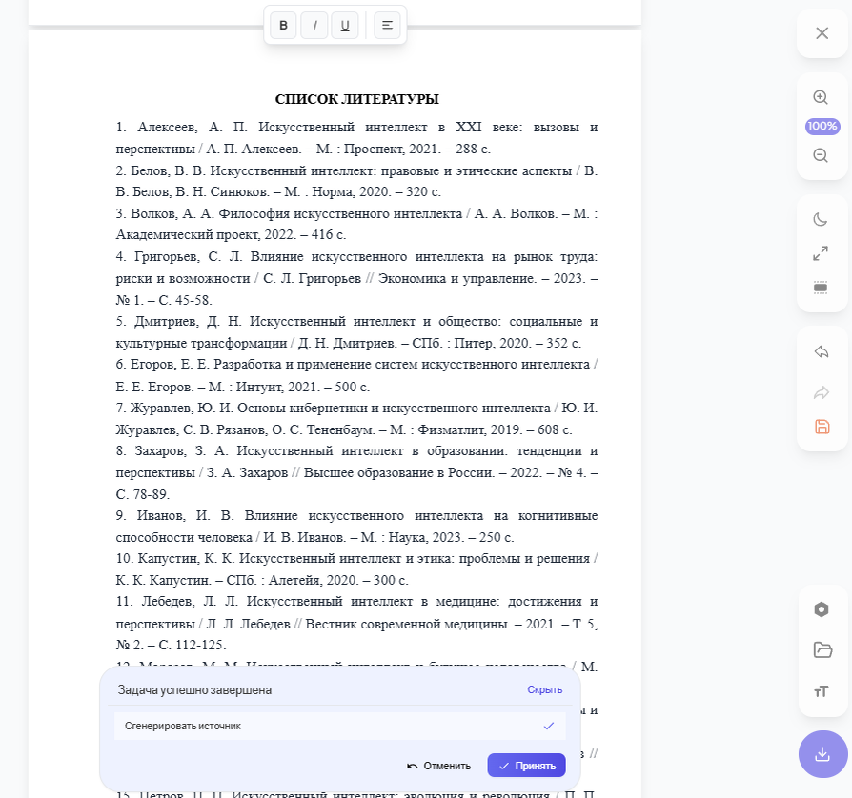Screen dimensions: 852x798
Task: Undo the last action with the back arrow
Action: click(x=822, y=351)
